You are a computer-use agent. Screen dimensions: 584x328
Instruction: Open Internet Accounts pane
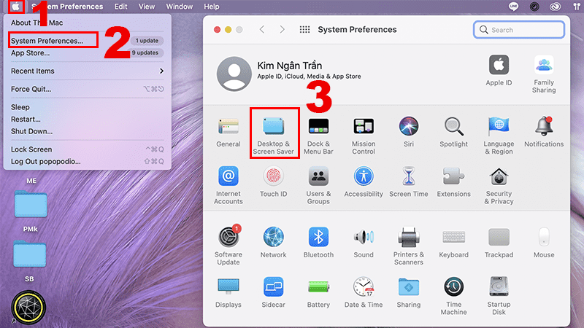pos(228,186)
